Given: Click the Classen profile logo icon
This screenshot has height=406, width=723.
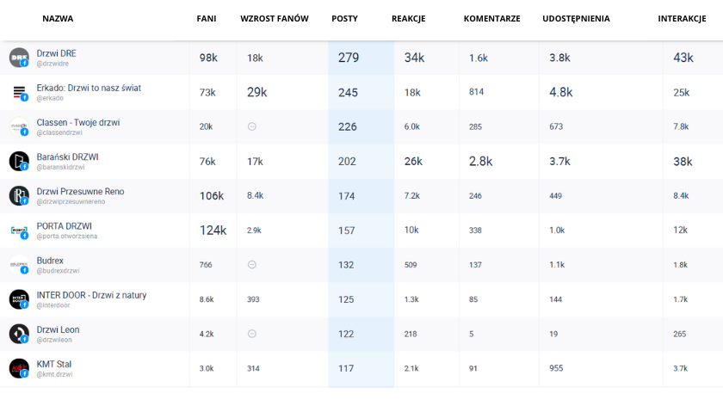Looking at the screenshot, I should pyautogui.click(x=19, y=126).
